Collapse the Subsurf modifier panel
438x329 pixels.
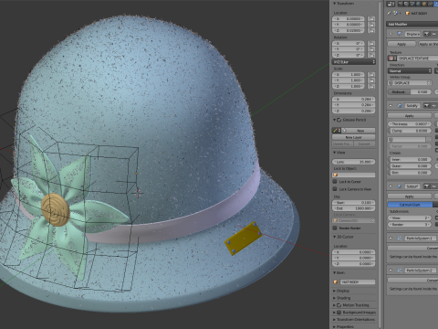coord(391,186)
